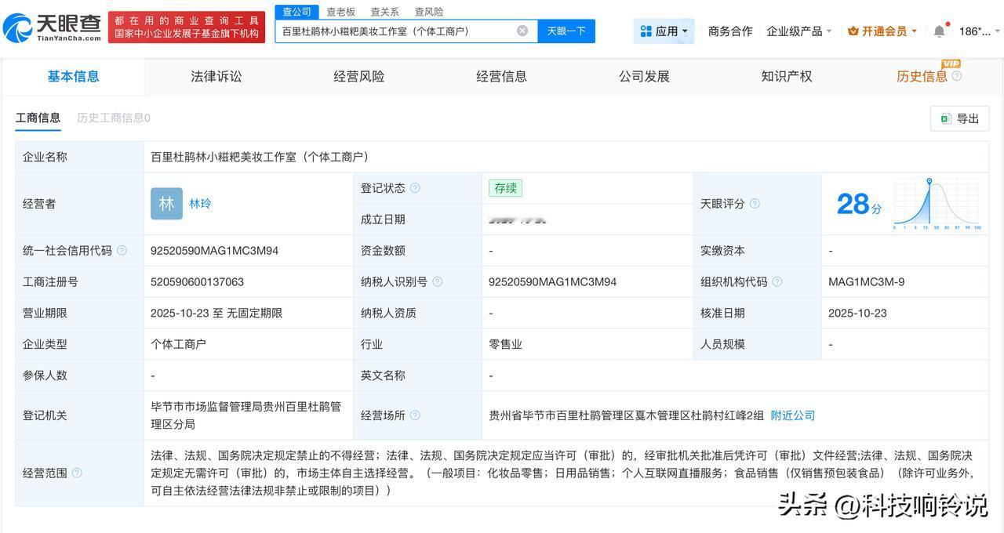Click the address 贵州省毕节市百里杜鹃管理区
The height and width of the screenshot is (533, 1004).
[626, 415]
